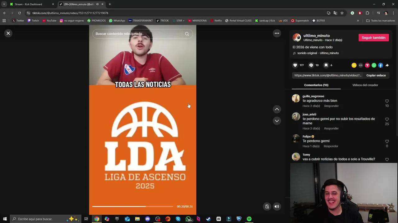Open the Extensions puzzle icon
The image size is (398, 223).
click(x=368, y=13)
